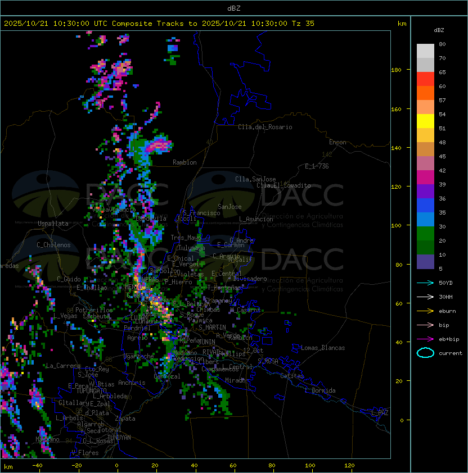Click the 'Uspallata' map label
468x473 pixels.
[x=53, y=224]
